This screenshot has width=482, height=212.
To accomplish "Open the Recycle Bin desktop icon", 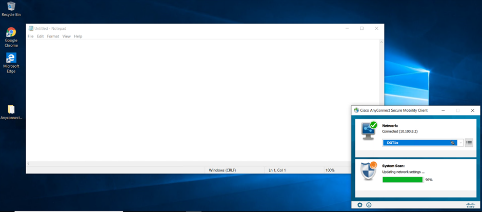I will (11, 9).
